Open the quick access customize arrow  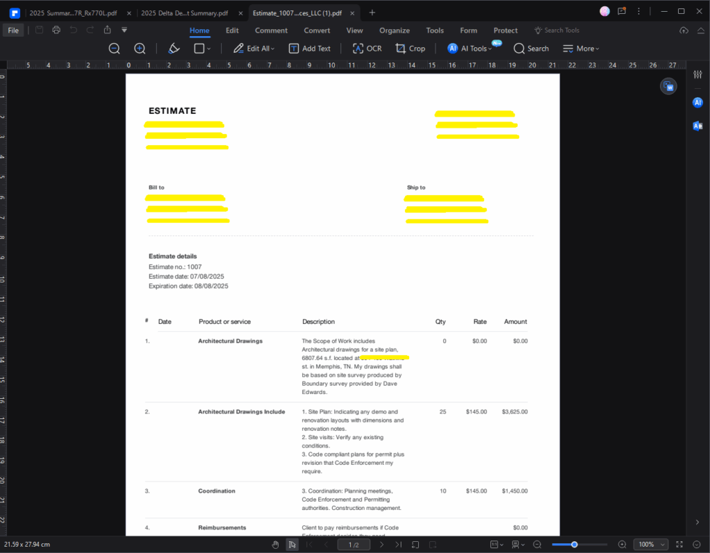click(x=124, y=30)
